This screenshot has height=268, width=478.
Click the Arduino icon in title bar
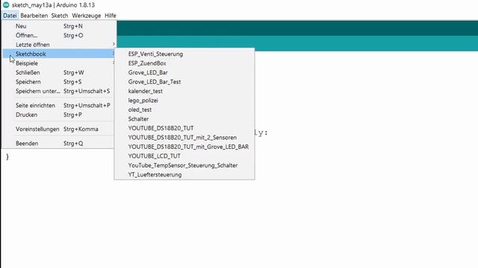pos(6,5)
